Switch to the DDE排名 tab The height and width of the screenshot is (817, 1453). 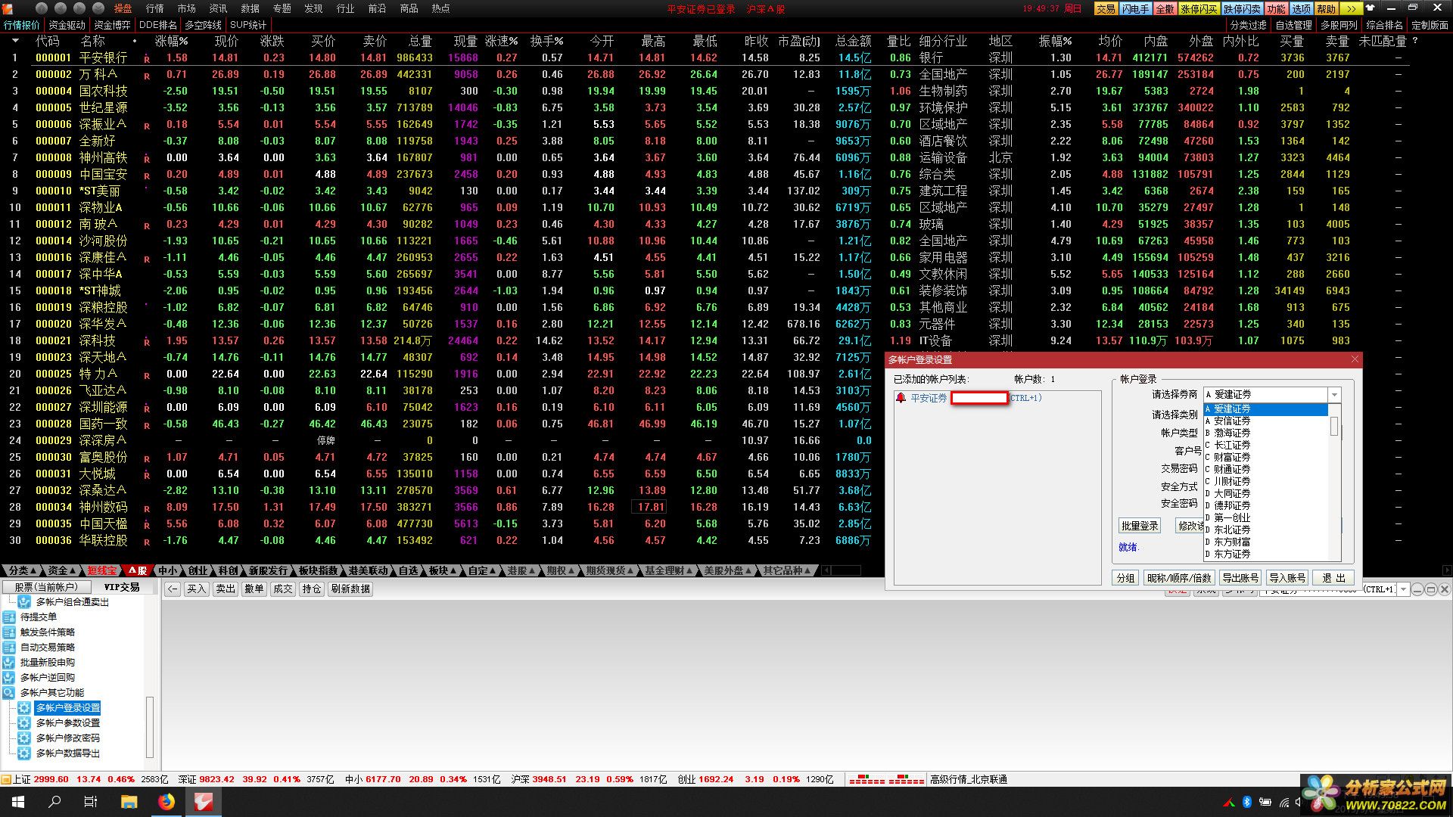pos(157,25)
